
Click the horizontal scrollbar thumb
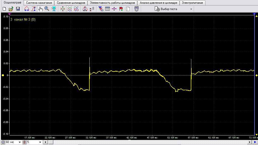pos(51,142)
